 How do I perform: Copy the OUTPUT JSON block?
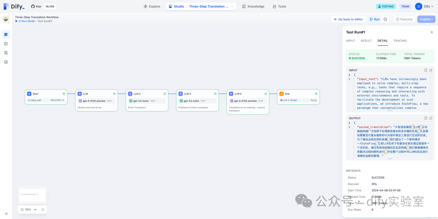(x=426, y=118)
